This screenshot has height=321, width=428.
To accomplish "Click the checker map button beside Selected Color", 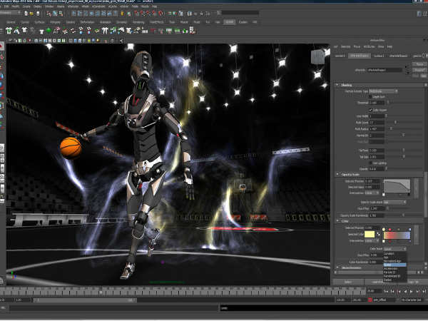I will point(378,234).
